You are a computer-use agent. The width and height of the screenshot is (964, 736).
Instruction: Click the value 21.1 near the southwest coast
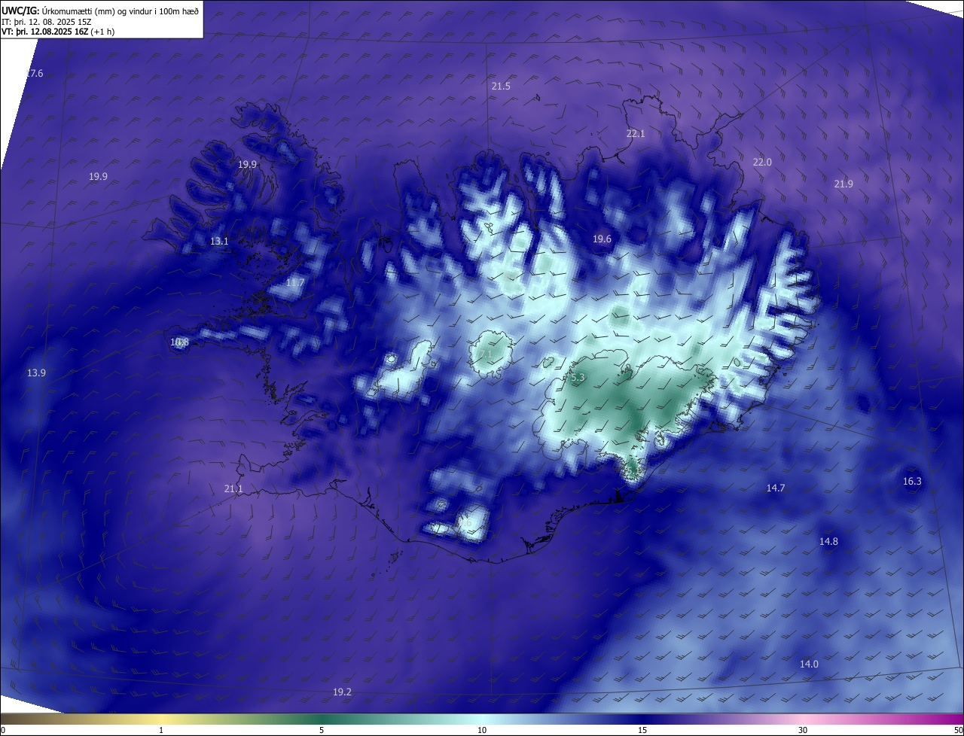coord(233,489)
